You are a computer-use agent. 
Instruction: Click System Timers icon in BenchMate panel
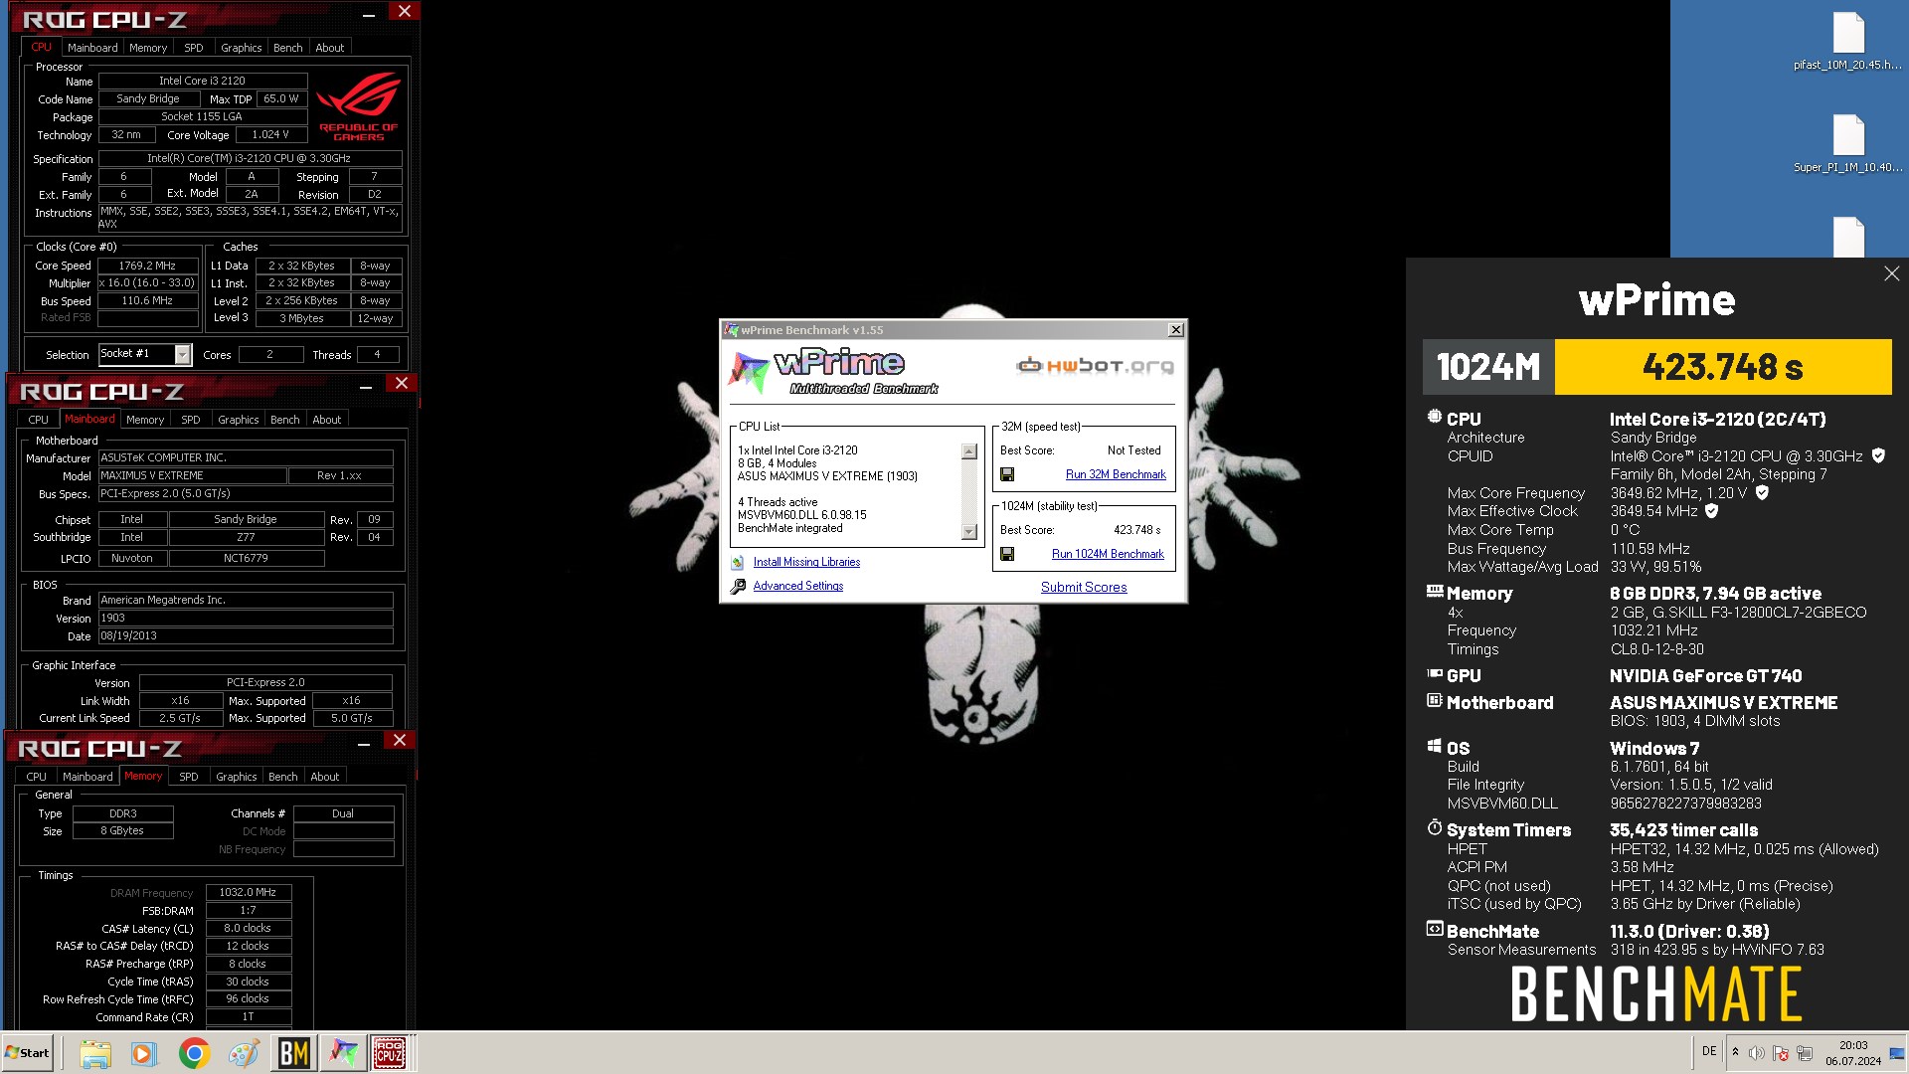point(1434,827)
